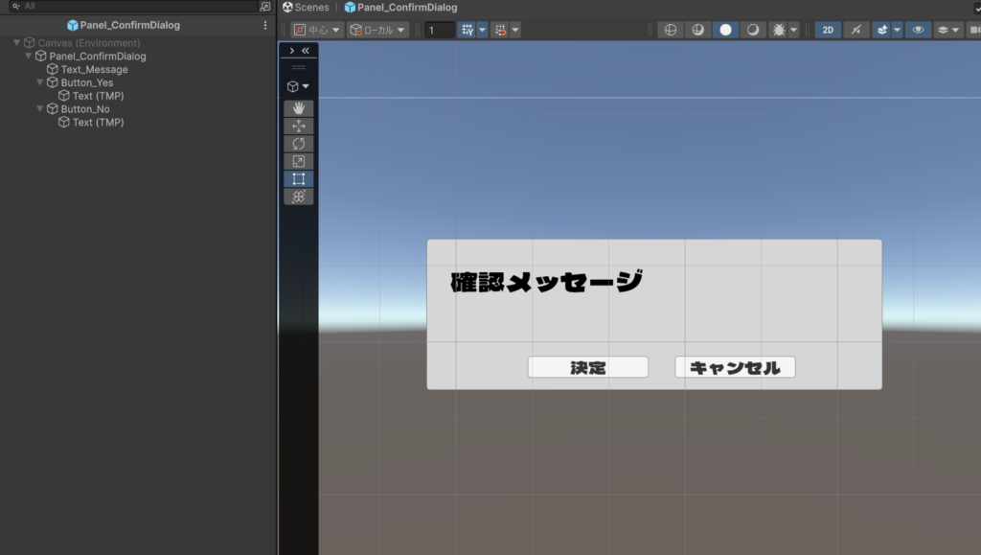
Task: Toggle 2D view mode
Action: tap(829, 30)
